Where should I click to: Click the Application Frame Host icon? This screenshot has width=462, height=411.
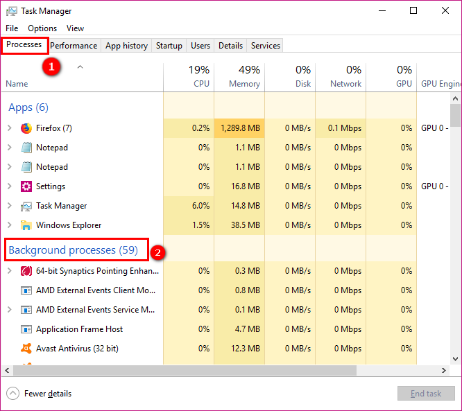pyautogui.click(x=26, y=329)
